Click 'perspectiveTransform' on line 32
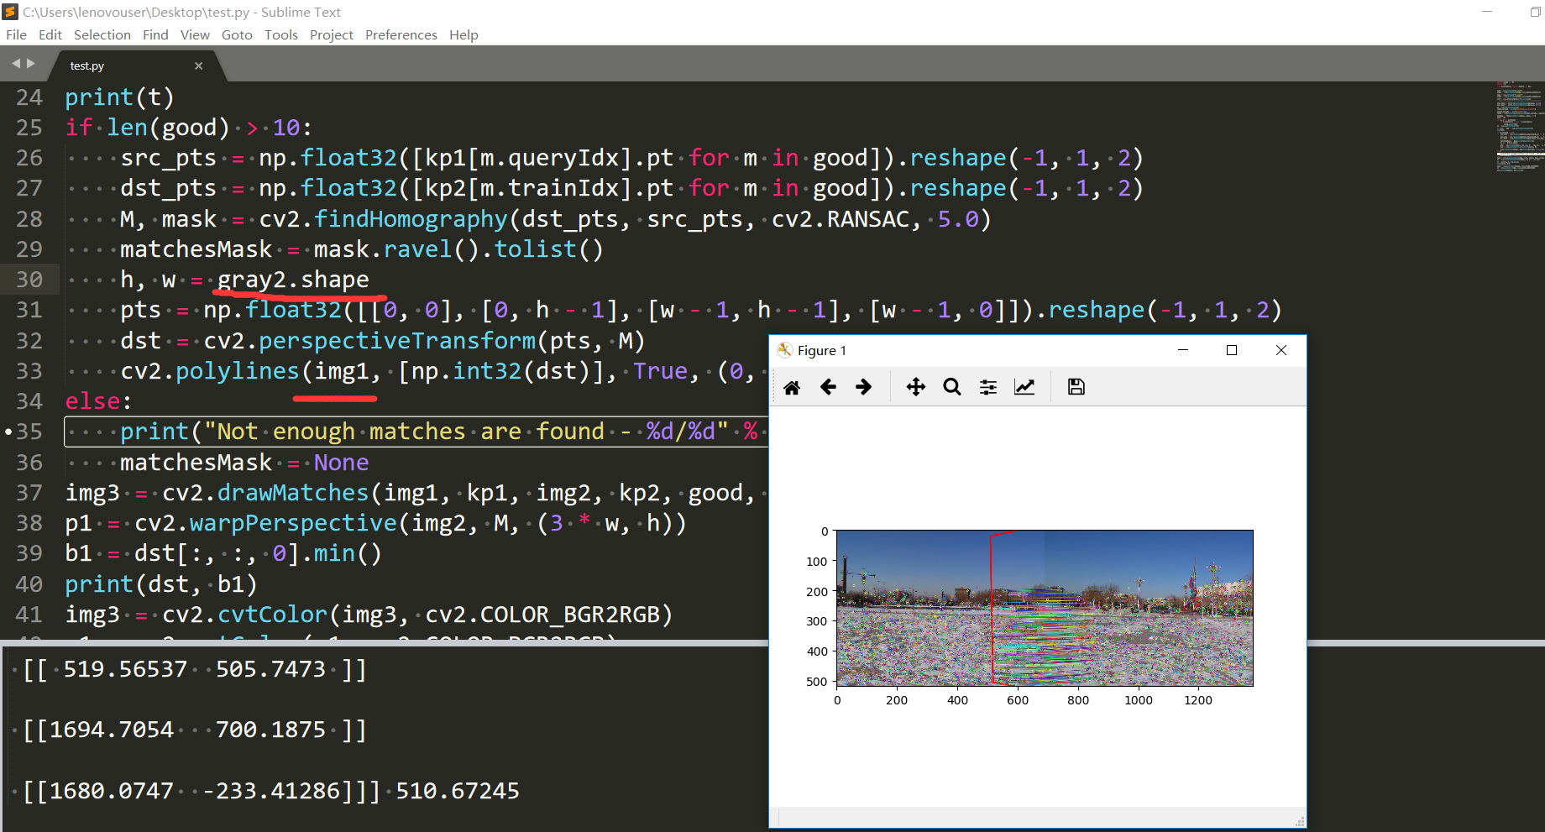 tap(397, 341)
